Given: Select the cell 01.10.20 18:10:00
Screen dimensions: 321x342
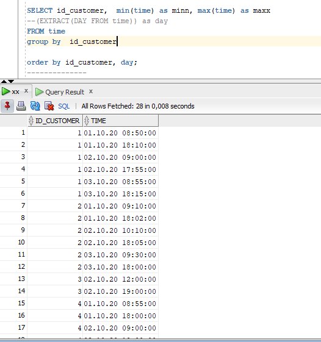Looking at the screenshot, I should [120, 145].
